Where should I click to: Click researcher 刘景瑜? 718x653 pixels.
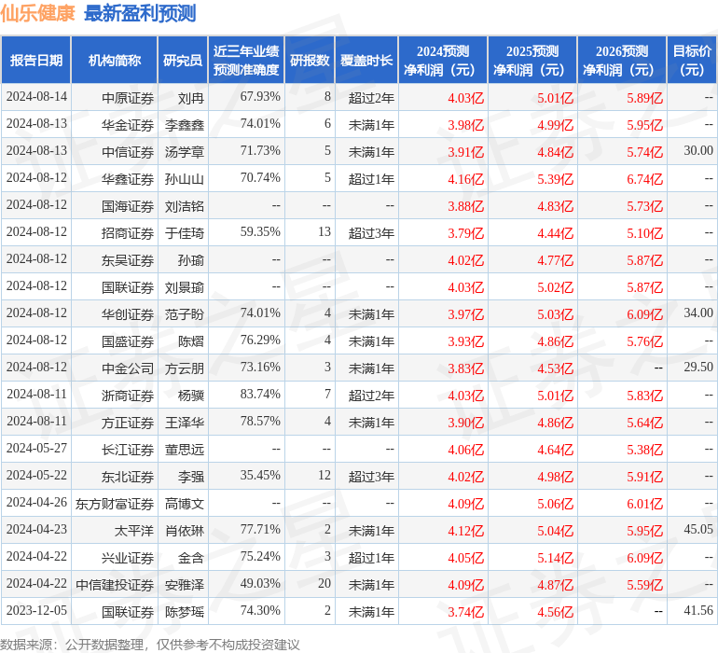[x=185, y=287]
